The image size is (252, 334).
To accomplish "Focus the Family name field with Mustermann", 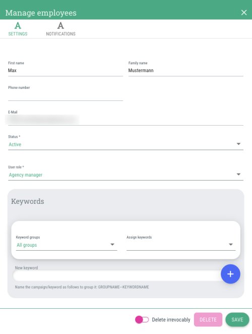I will click(186, 71).
